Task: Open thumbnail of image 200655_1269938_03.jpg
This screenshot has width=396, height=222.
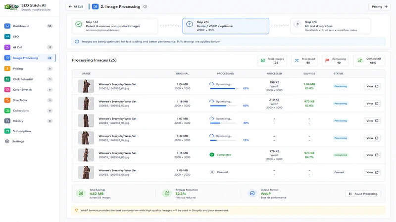Action: coord(86,120)
